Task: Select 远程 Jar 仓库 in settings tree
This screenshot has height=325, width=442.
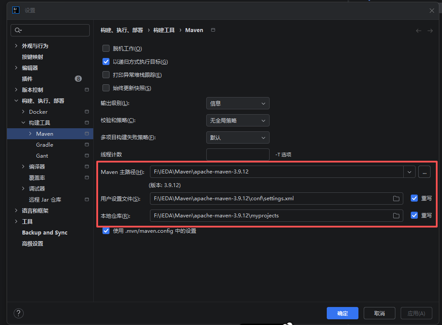Action: click(x=45, y=200)
